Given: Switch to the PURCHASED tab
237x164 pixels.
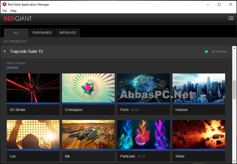Looking at the screenshot, I should coord(42,33).
